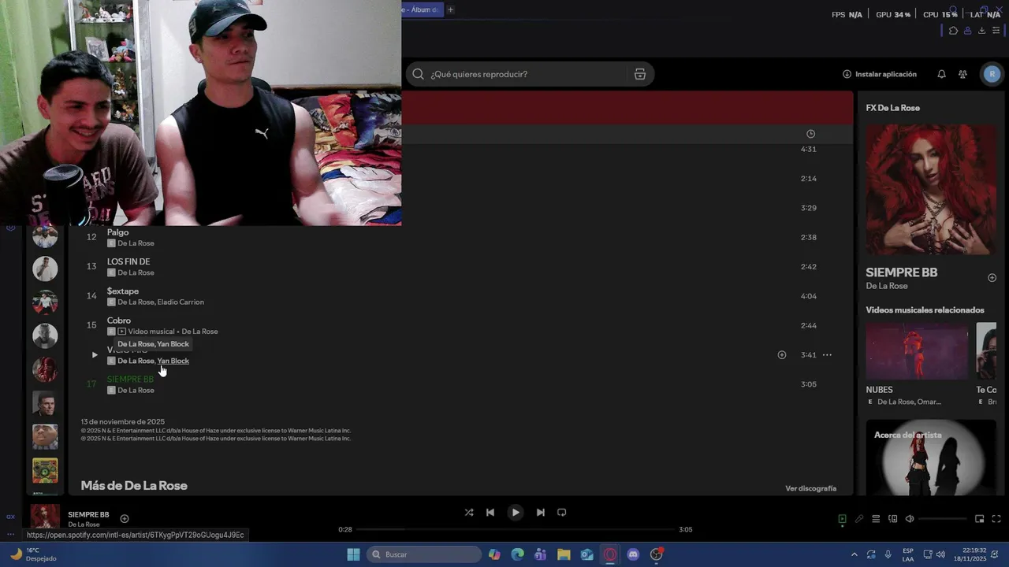This screenshot has height=567, width=1009.
Task: Click the large SIEMPRE BB artwork in right panel
Action: click(931, 189)
